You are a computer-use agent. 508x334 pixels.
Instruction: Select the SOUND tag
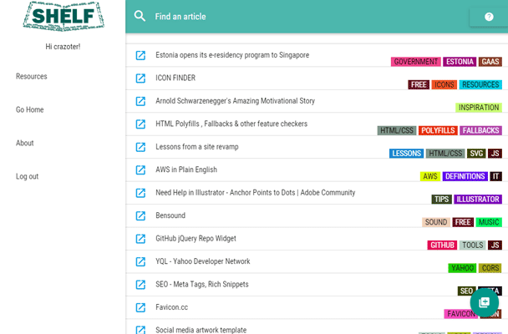click(x=436, y=222)
